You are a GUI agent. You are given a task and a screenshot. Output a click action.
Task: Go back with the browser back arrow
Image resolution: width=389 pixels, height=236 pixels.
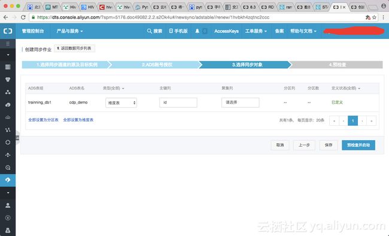[5, 17]
